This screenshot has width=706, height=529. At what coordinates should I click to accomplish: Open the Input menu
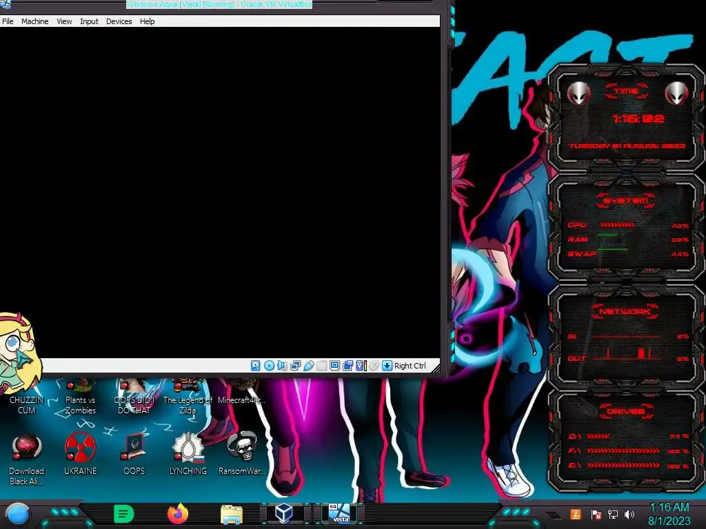89,21
